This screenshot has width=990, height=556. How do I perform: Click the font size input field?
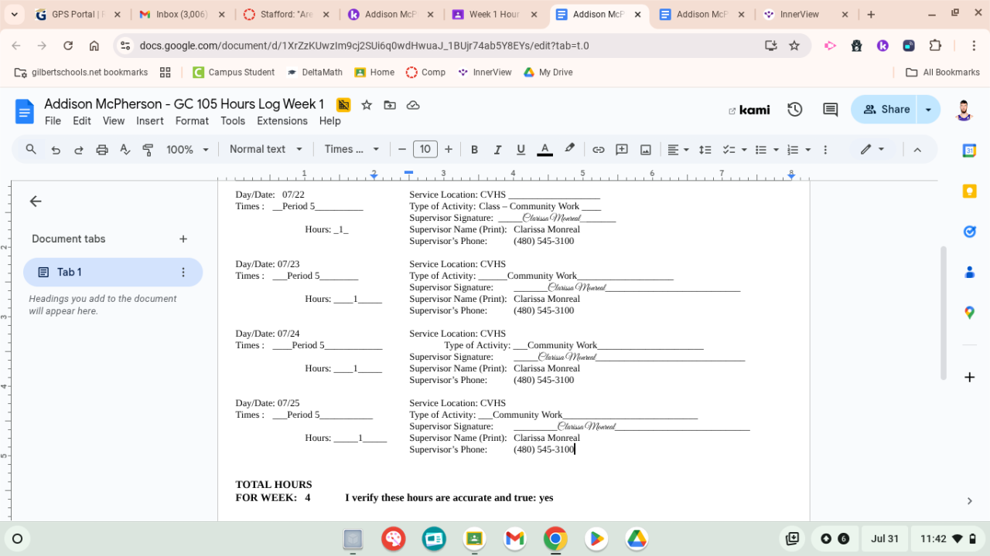click(x=425, y=150)
